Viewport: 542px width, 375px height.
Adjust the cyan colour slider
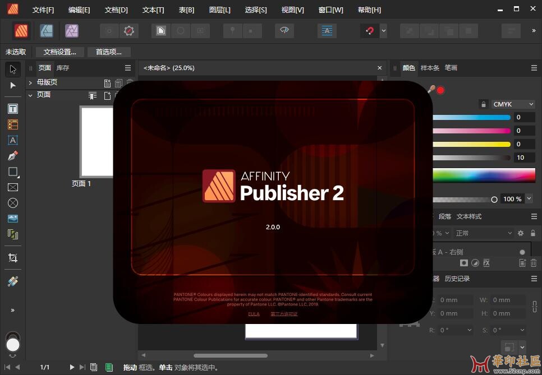(471, 117)
